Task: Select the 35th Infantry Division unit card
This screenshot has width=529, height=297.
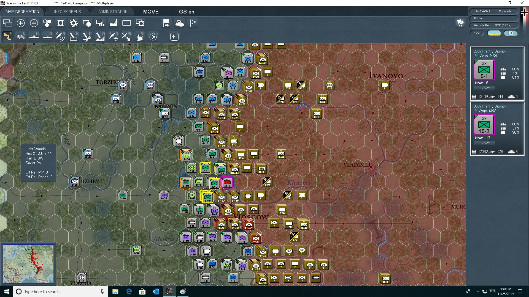Action: click(x=497, y=128)
